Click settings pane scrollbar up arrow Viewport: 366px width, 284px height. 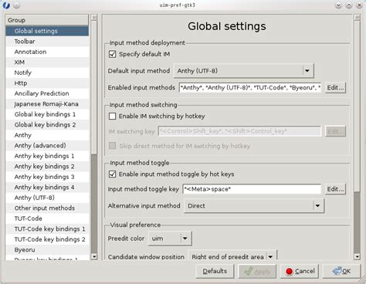(357, 18)
